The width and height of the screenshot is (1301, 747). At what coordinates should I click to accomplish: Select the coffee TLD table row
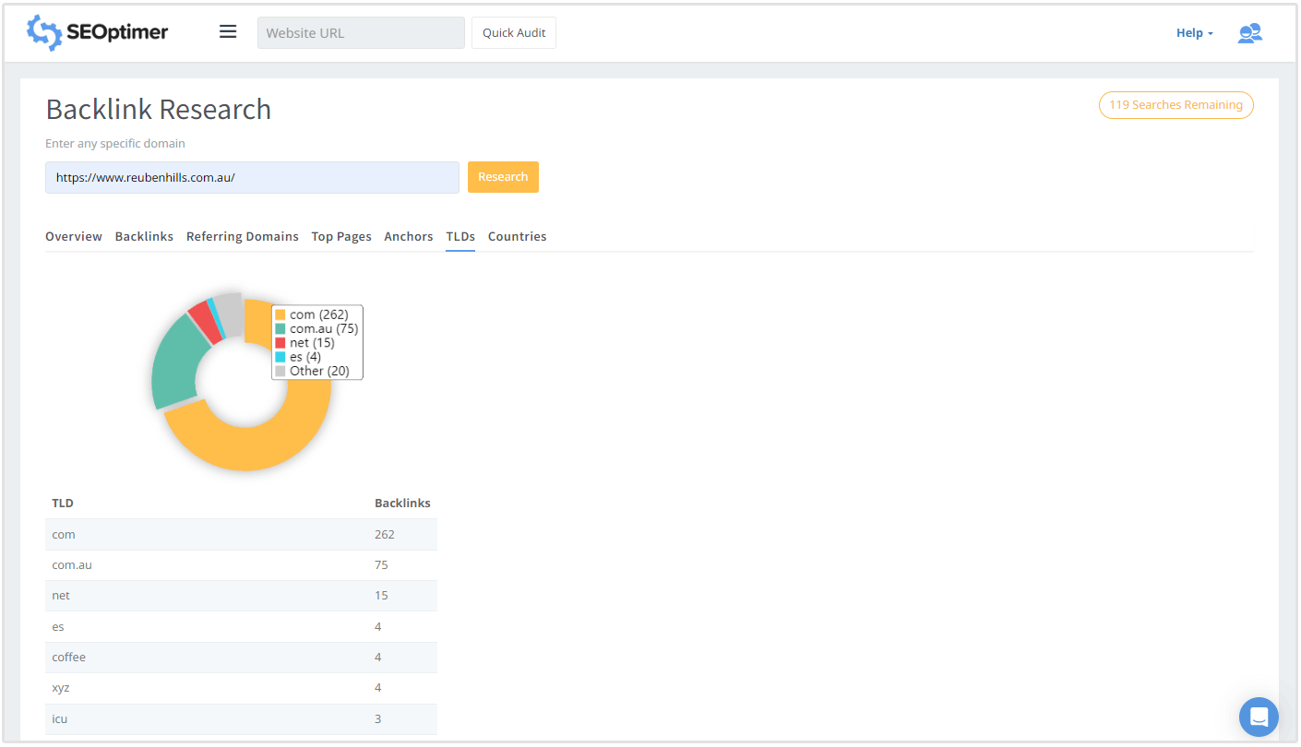coord(241,658)
